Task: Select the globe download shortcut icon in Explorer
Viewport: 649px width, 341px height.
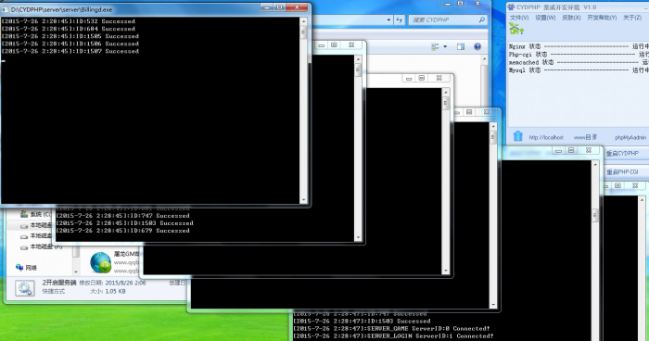Action: [100, 262]
